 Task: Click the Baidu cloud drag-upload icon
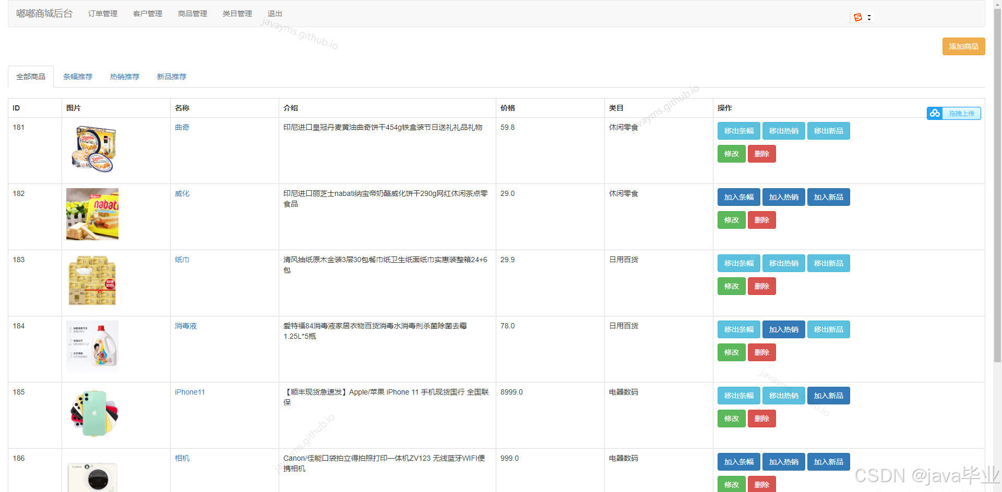[x=935, y=113]
